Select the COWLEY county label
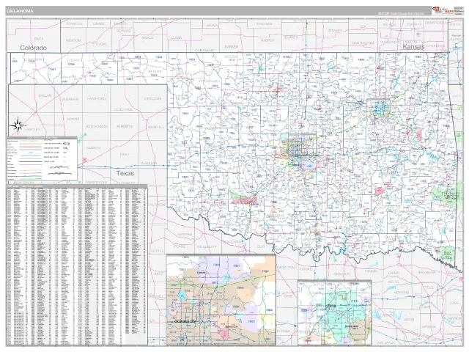 point(335,31)
